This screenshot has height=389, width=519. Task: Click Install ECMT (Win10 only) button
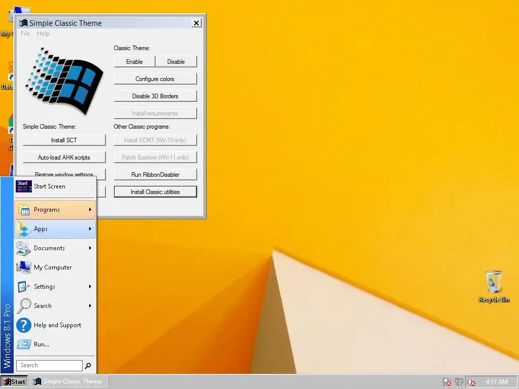[155, 140]
